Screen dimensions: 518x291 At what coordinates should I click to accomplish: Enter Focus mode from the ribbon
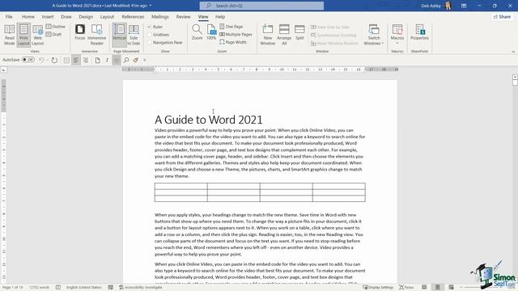(80, 32)
